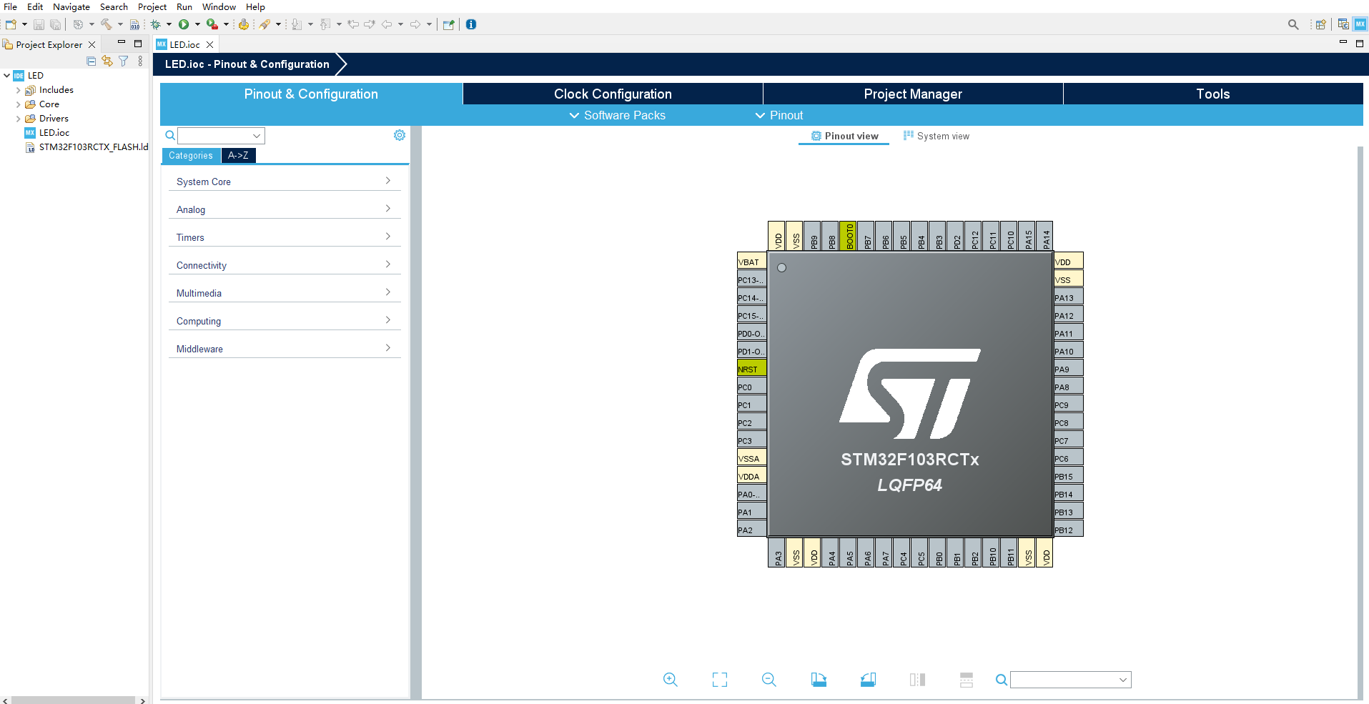Expand the System Core category

click(284, 182)
